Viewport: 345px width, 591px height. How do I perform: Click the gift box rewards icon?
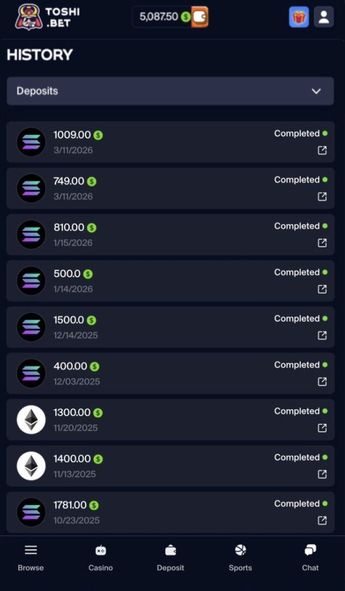coord(299,17)
